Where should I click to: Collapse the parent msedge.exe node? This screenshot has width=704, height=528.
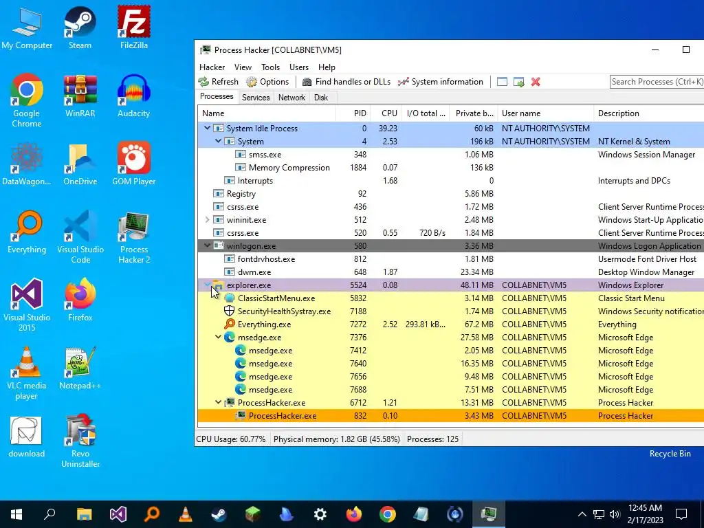(x=218, y=337)
